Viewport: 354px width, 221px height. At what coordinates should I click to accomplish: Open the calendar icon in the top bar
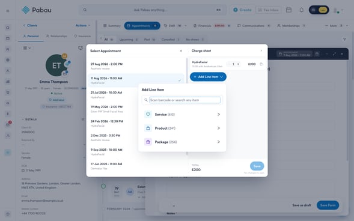pos(288,10)
